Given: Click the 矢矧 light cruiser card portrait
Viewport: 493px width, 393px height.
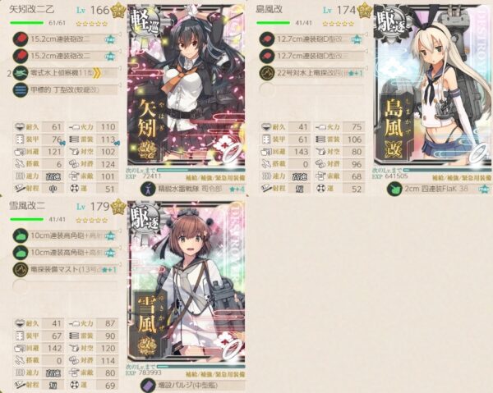Looking at the screenshot, I should 187,85.
